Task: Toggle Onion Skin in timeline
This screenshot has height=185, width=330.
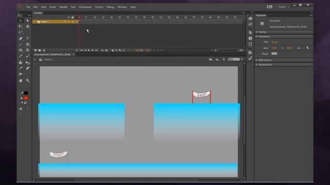Action: click(x=112, y=50)
